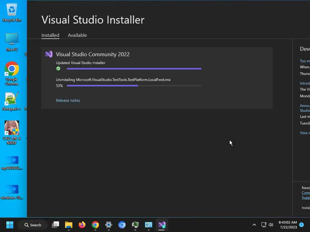Click the Updated Visual Studio Installer progress bar

(x=134, y=69)
